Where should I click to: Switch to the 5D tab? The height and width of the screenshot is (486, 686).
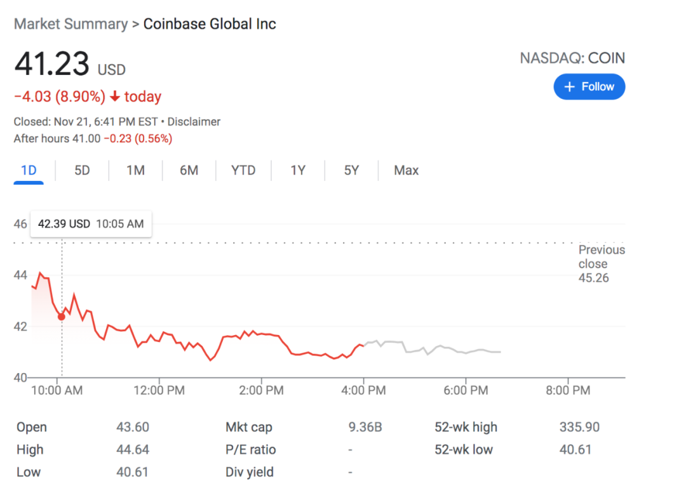click(82, 170)
